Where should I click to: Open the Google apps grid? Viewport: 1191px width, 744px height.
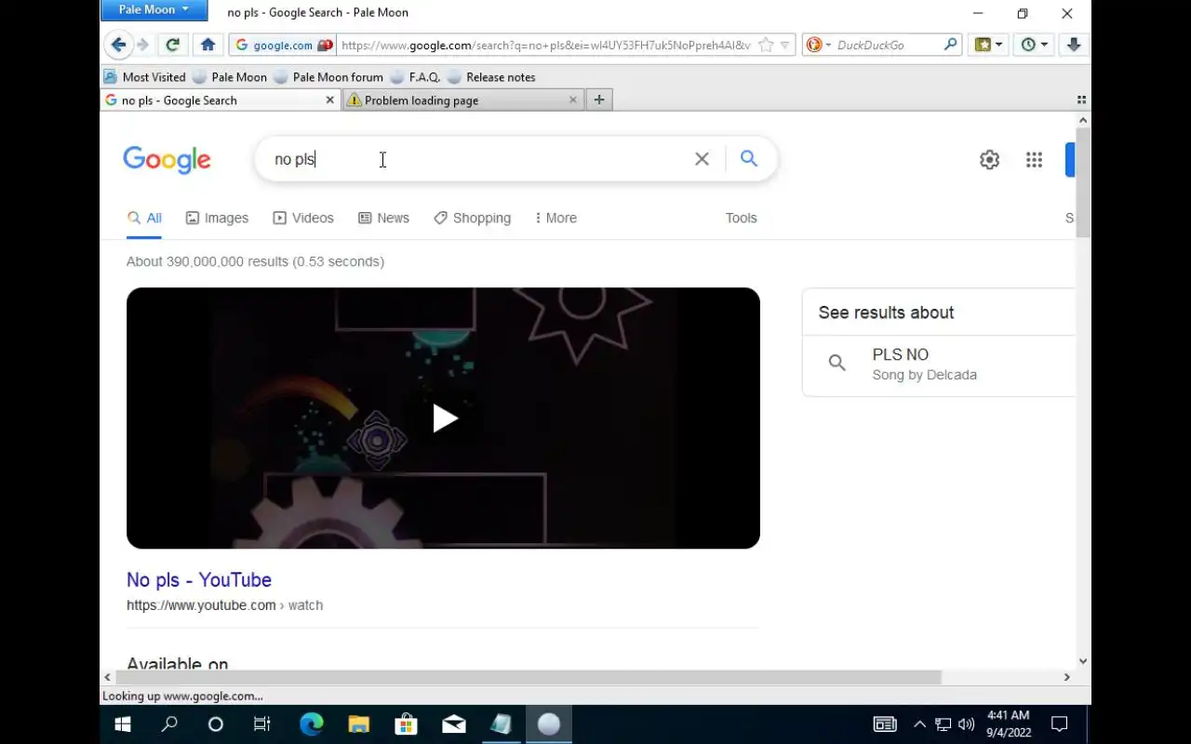[1034, 160]
